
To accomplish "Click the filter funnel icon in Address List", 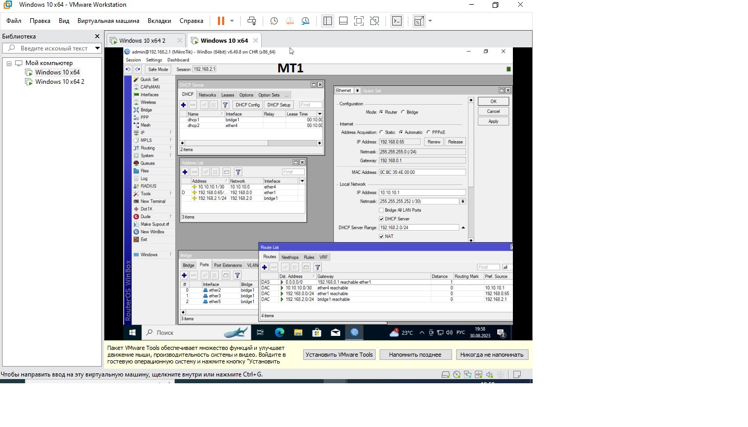I will coord(238,172).
